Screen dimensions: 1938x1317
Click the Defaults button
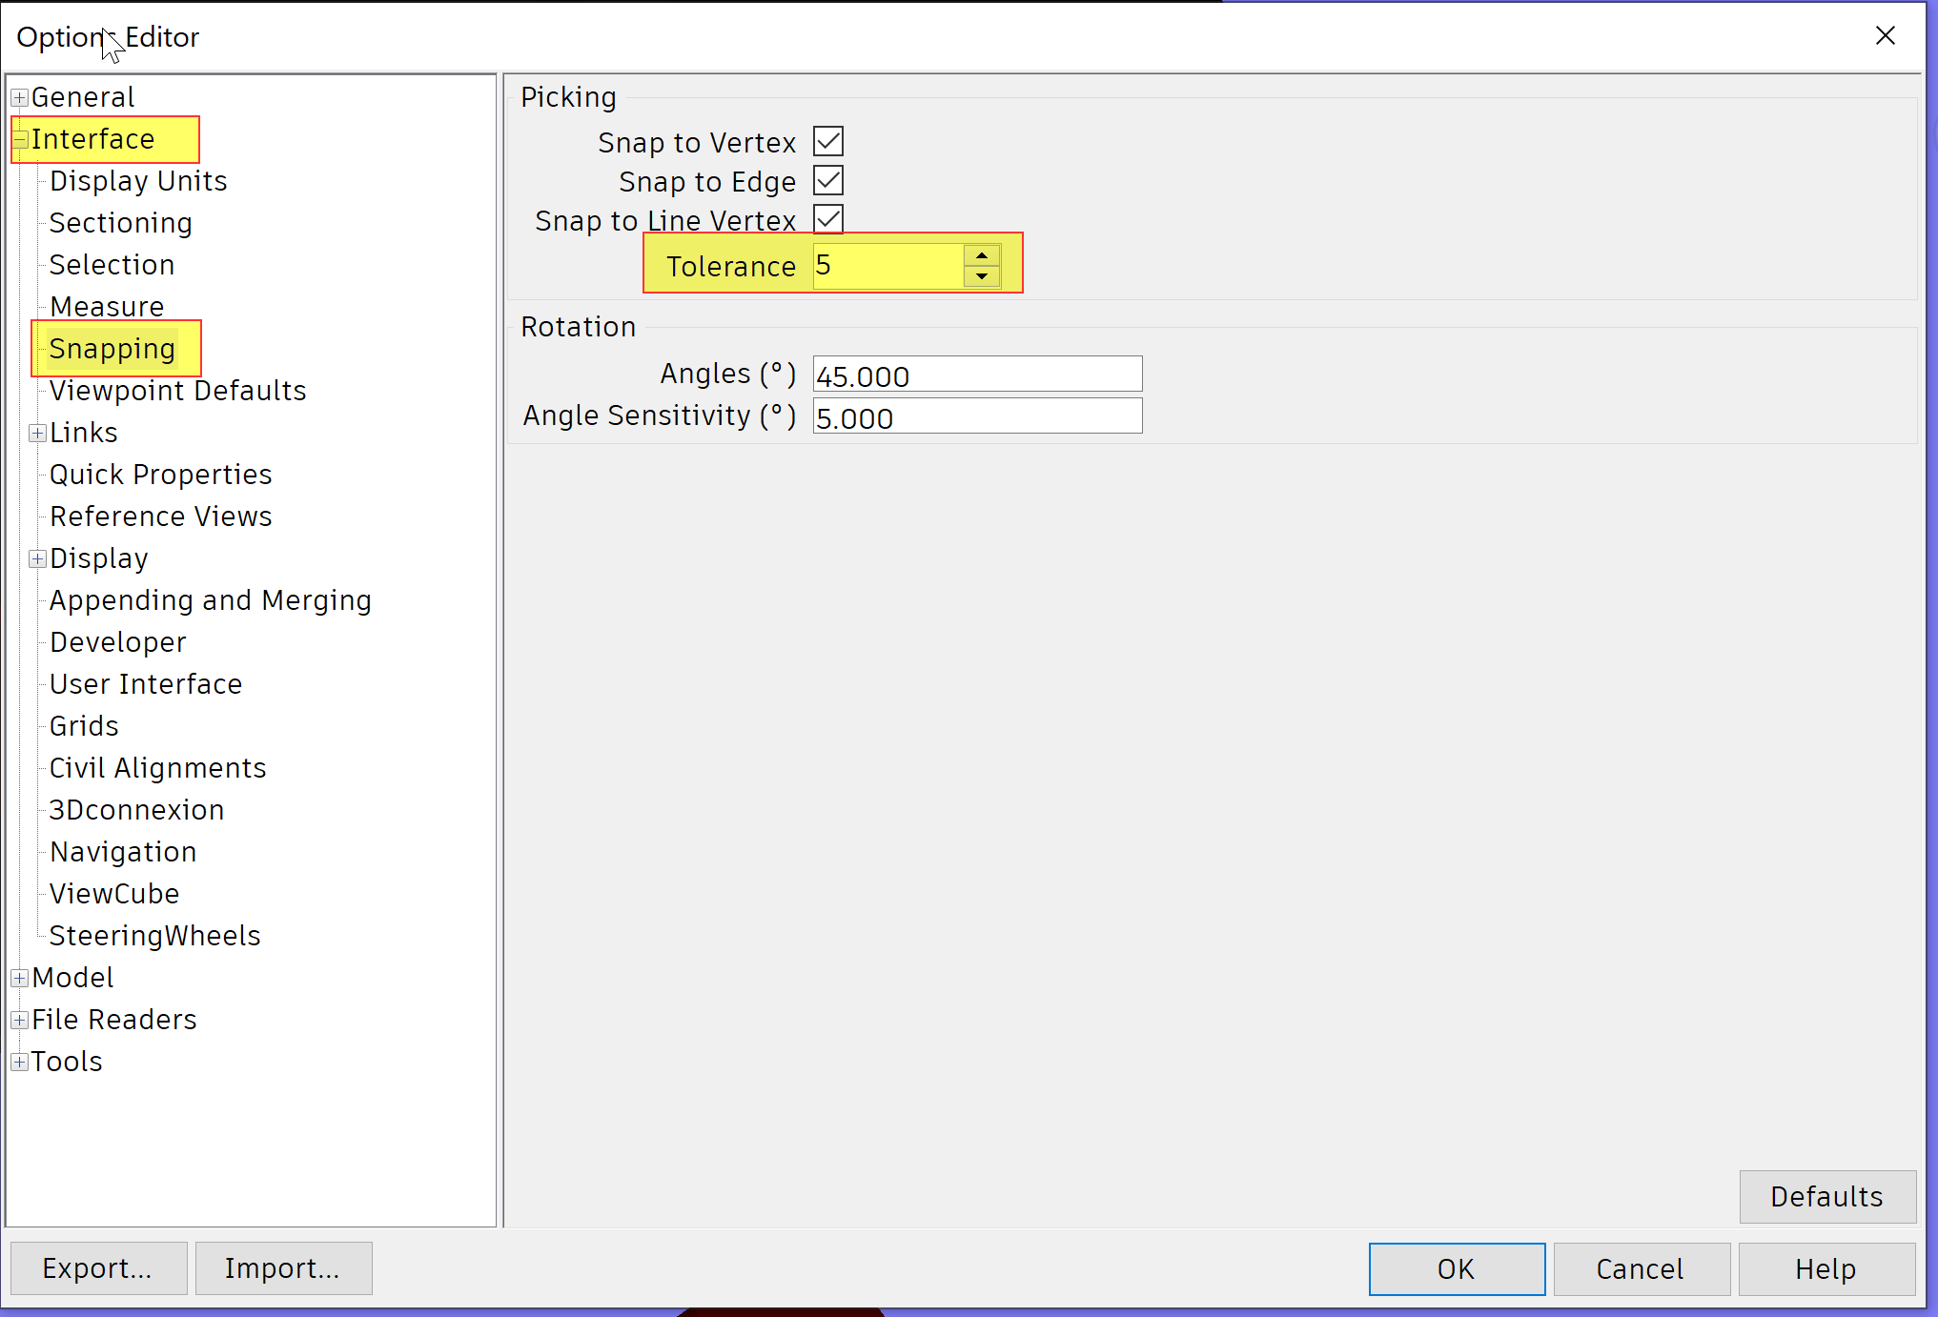click(x=1826, y=1196)
